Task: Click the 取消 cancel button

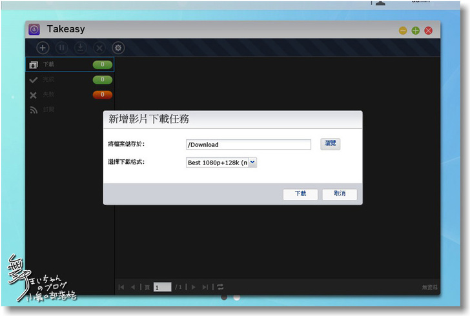Action: [x=340, y=194]
